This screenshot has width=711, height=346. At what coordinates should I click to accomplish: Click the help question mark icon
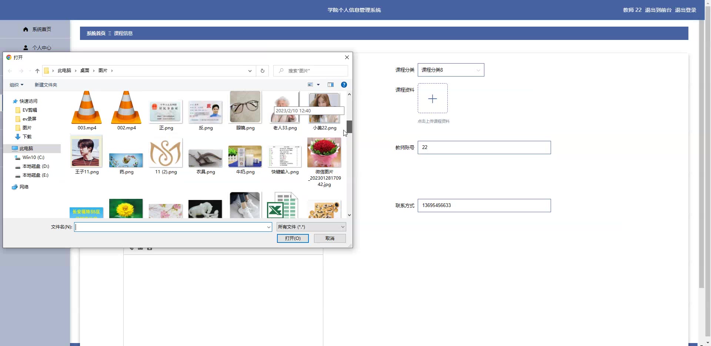pos(344,85)
